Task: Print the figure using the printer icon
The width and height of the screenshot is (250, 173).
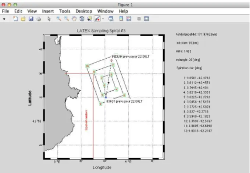Action: point(39,19)
